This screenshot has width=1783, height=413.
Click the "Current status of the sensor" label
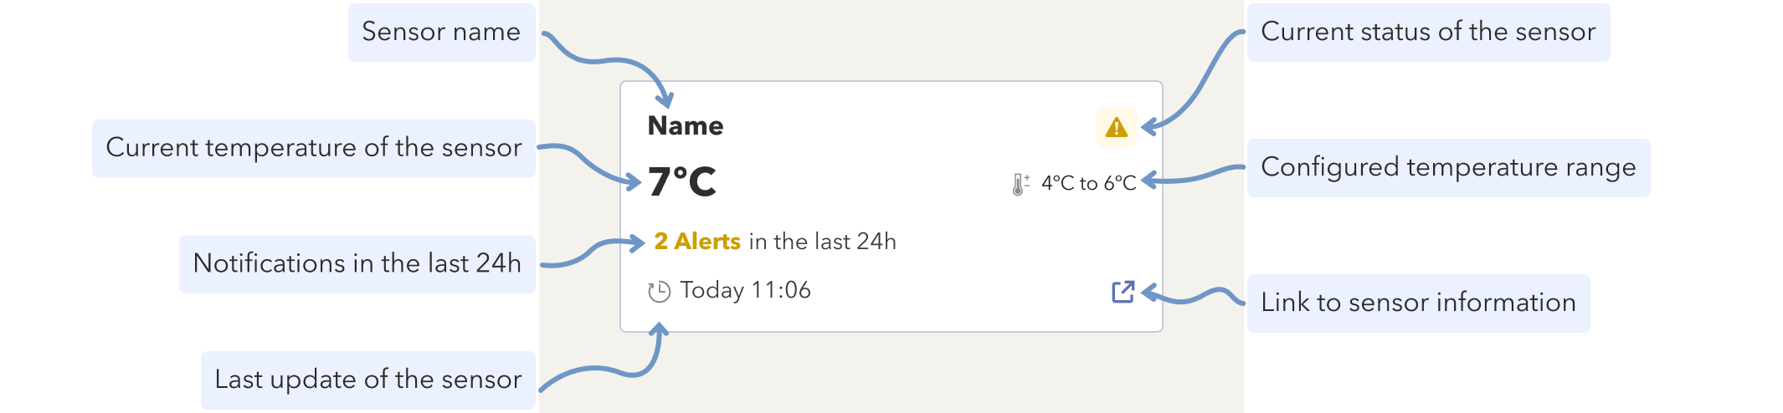pyautogui.click(x=1427, y=32)
